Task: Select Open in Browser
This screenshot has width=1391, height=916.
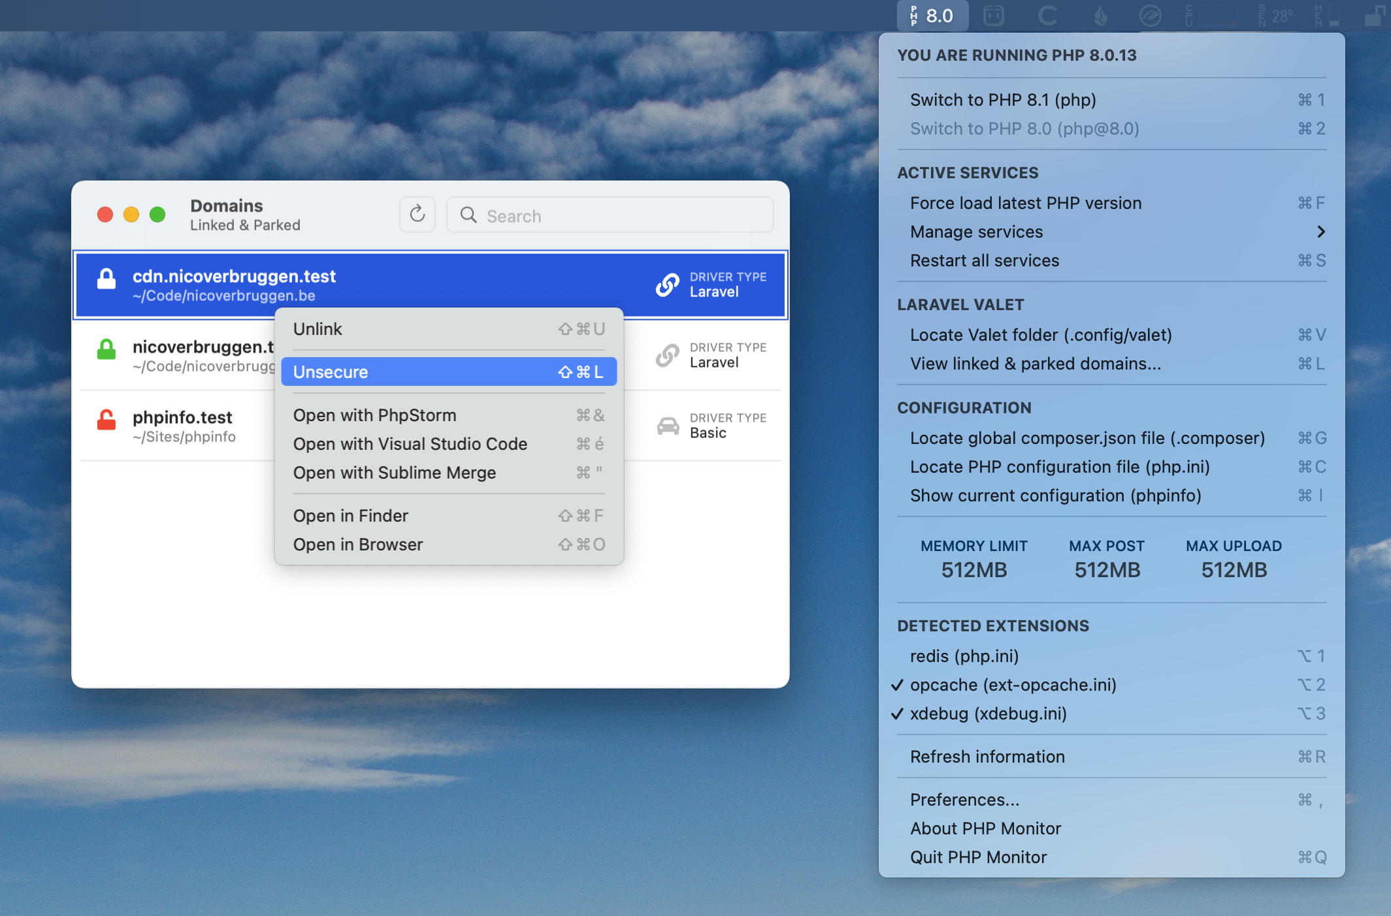Action: (x=449, y=545)
